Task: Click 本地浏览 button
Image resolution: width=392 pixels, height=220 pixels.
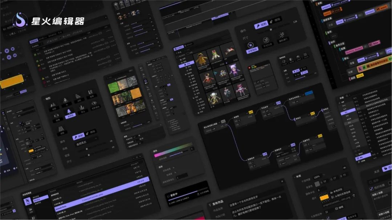Action: click(336, 191)
